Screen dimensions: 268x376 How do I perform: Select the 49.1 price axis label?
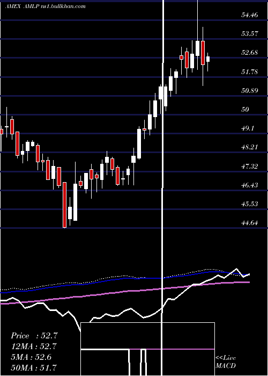click(x=248, y=128)
